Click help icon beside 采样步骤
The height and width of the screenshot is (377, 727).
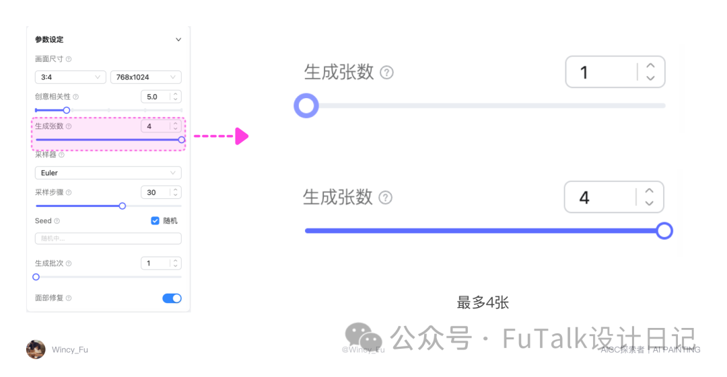click(x=69, y=193)
